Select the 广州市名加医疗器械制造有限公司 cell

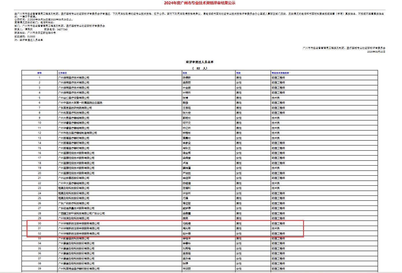tap(78, 133)
